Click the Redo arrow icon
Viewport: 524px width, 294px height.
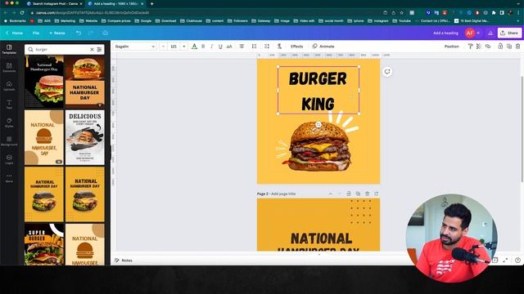(91, 33)
